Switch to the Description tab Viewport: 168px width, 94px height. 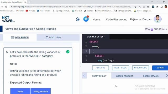coord(20,37)
